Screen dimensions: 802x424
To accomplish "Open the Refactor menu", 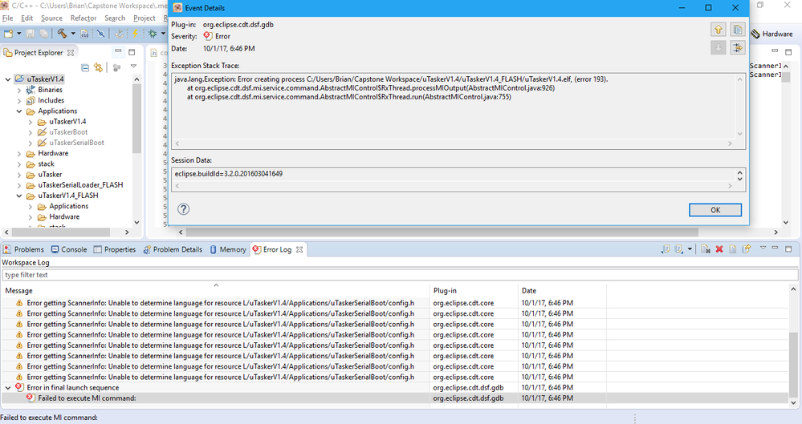I will click(83, 18).
